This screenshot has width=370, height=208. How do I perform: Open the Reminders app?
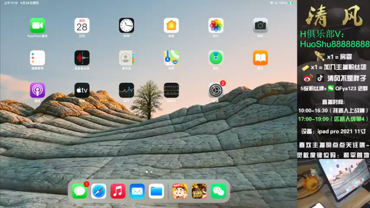pyautogui.click(x=37, y=58)
